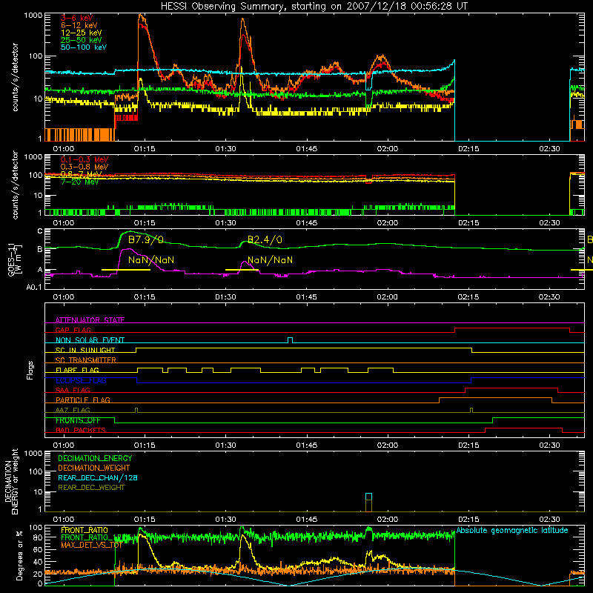The height and width of the screenshot is (593, 593).
Task: Click the DECIMATION_ENERGY legend label
Action: [95, 458]
